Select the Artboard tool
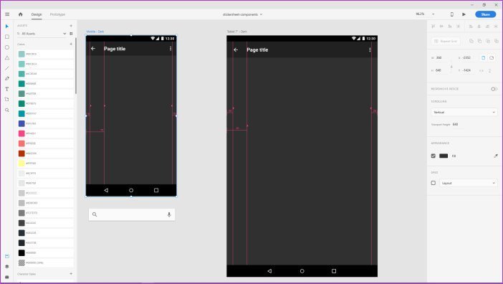This screenshot has width=503, height=284. 7,100
